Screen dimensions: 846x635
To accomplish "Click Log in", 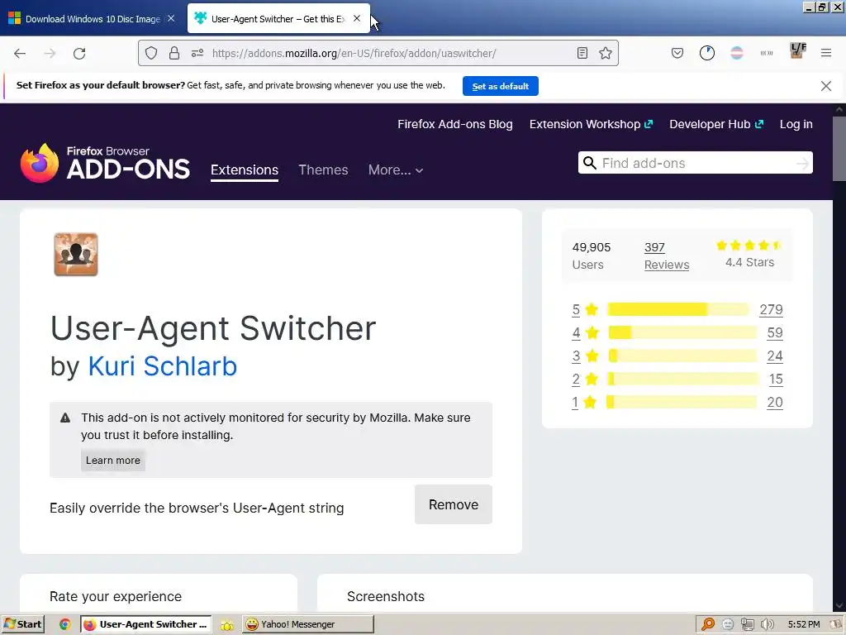I will (x=796, y=124).
